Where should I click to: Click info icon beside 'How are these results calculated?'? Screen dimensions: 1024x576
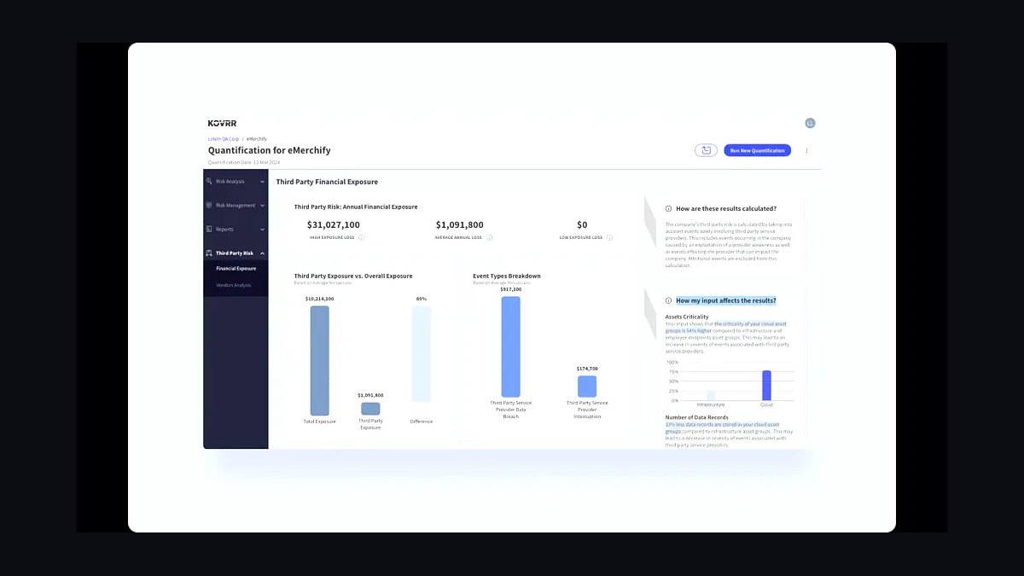[668, 208]
